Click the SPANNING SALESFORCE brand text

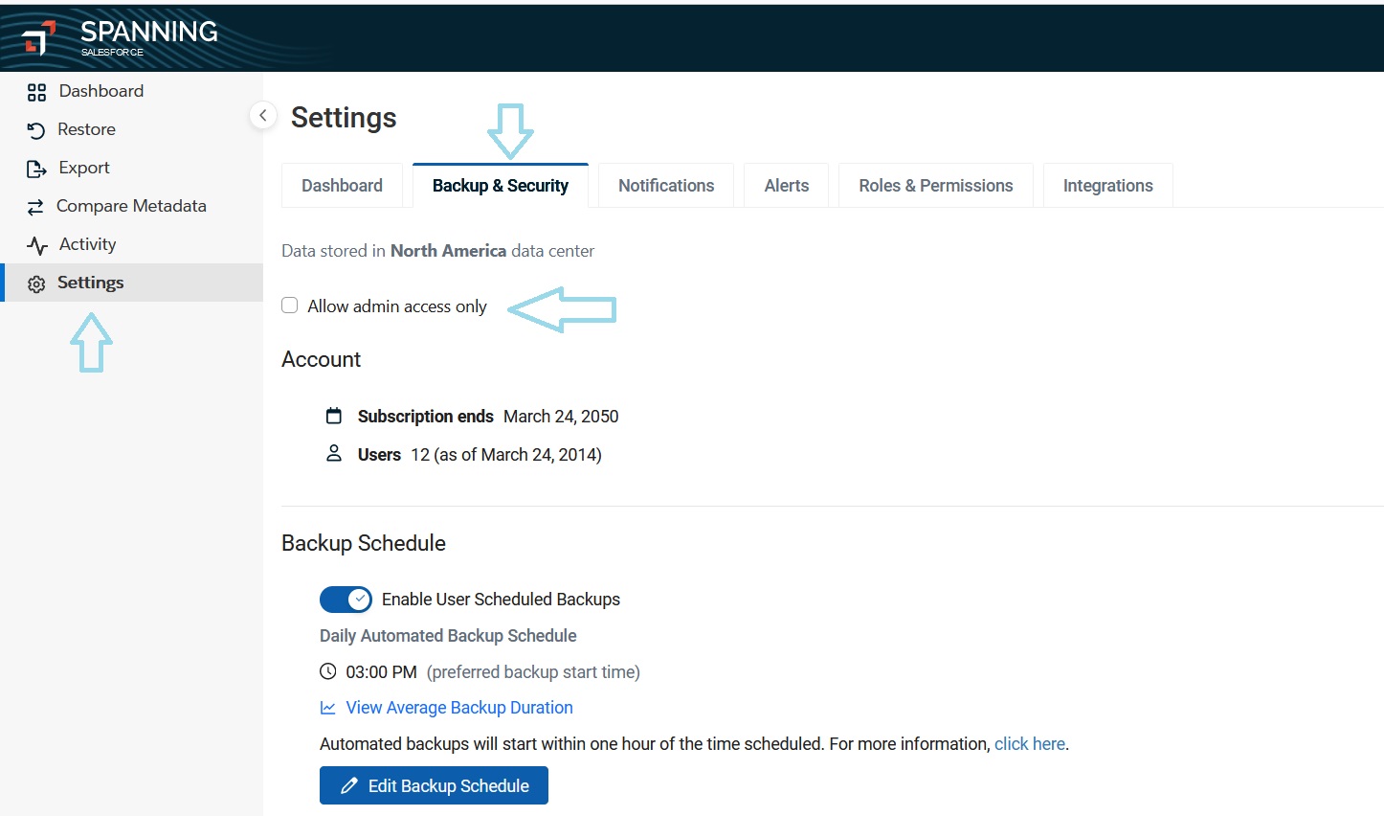coord(149,37)
